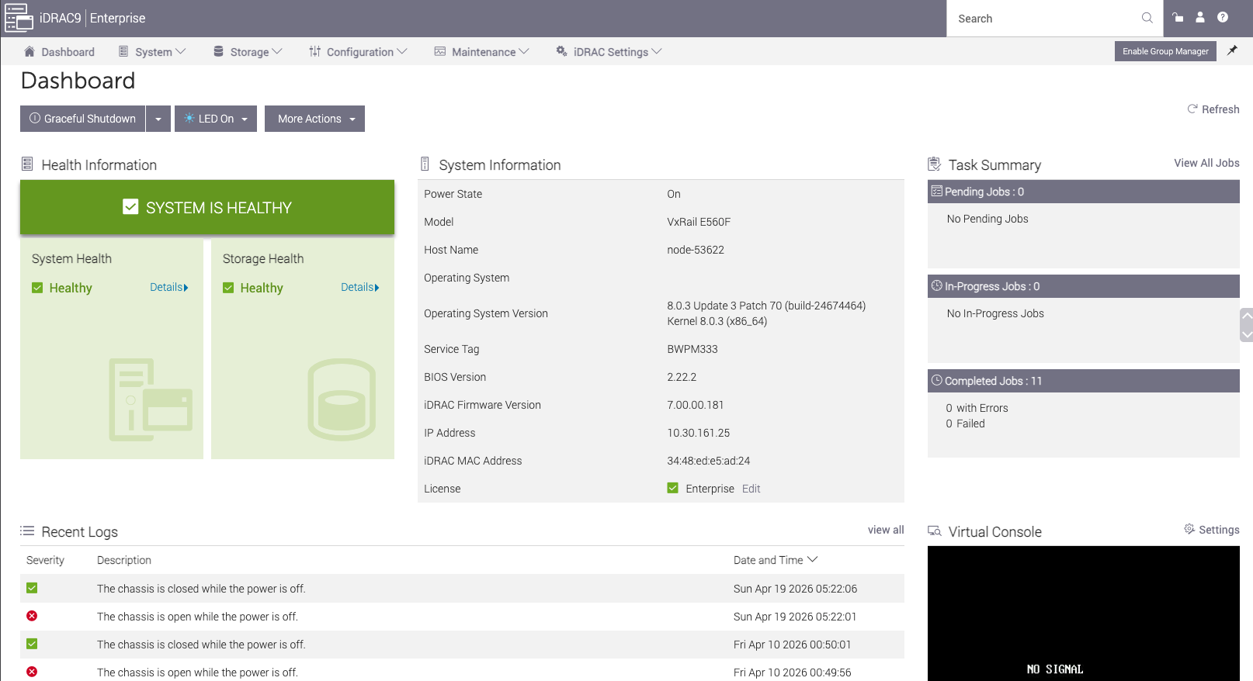1253x681 pixels.
Task: Click the iDRAC9 server logo icon
Action: [x=19, y=18]
